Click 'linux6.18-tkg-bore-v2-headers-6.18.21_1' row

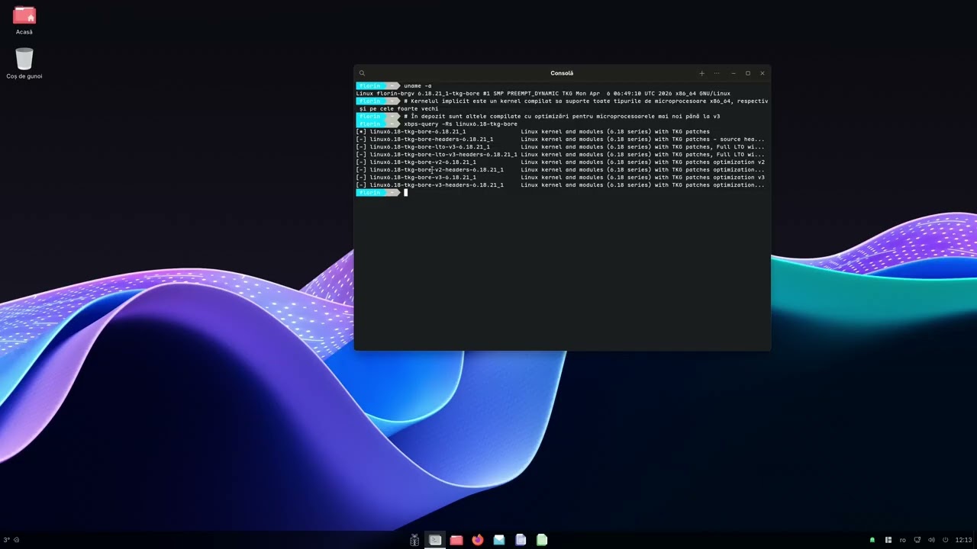pos(563,169)
